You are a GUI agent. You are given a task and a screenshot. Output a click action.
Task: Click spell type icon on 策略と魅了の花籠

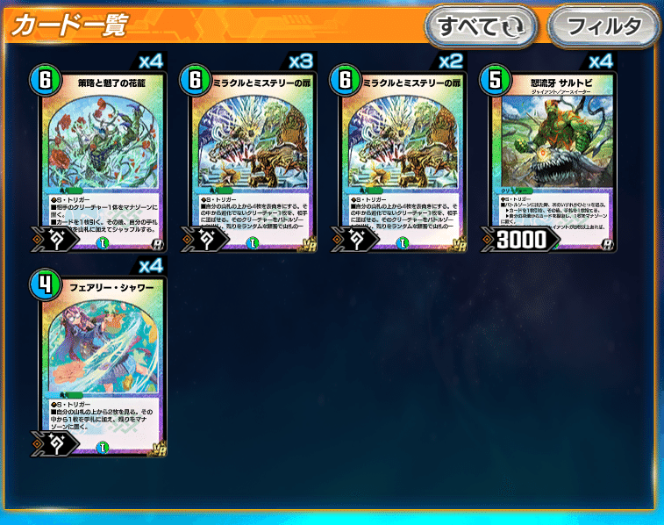[x=55, y=240]
